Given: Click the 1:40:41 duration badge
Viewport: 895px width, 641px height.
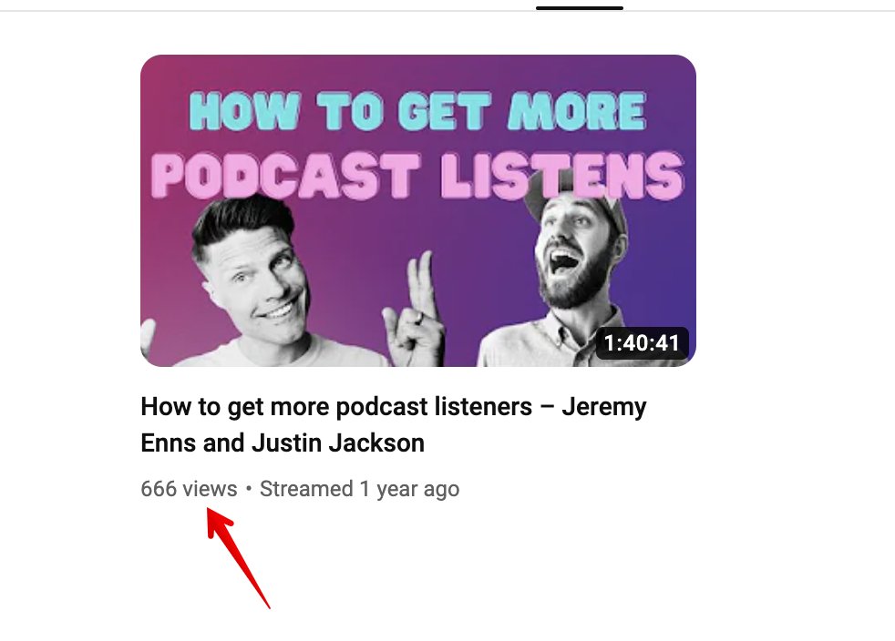Looking at the screenshot, I should [x=643, y=342].
